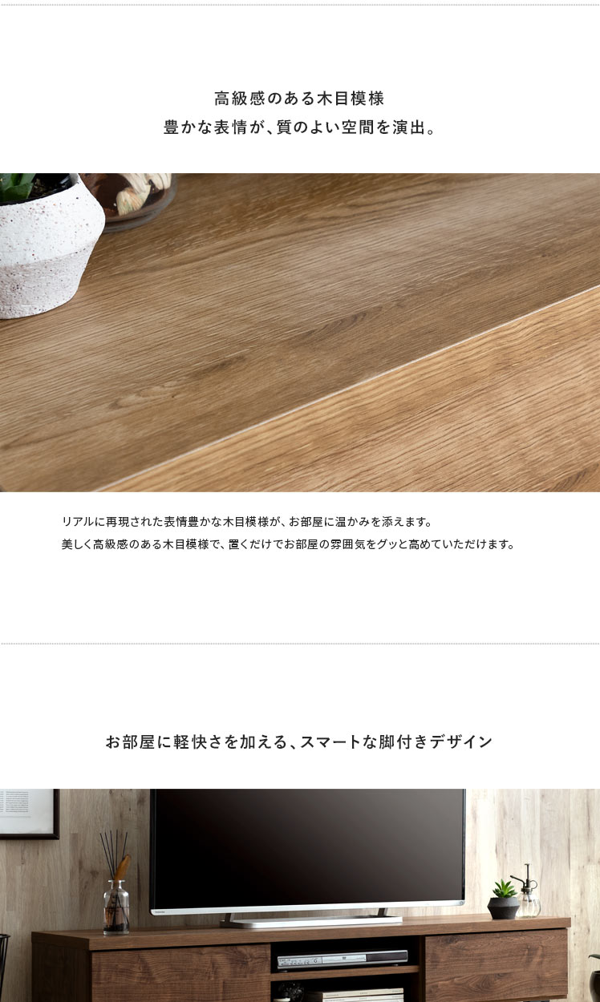Click the dotted divider line above second heading
The height and width of the screenshot is (1002, 600).
(x=300, y=643)
